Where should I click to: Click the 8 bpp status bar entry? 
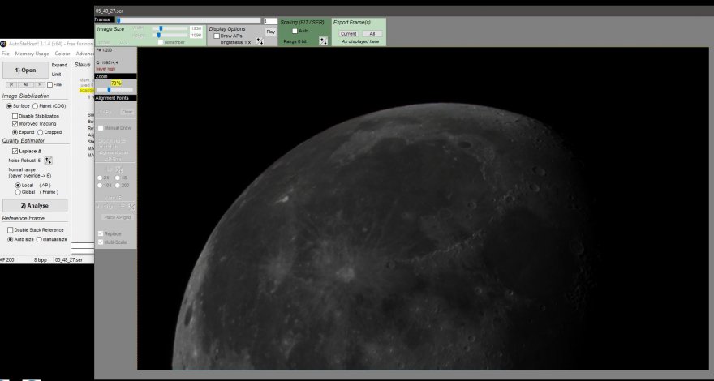coord(40,260)
